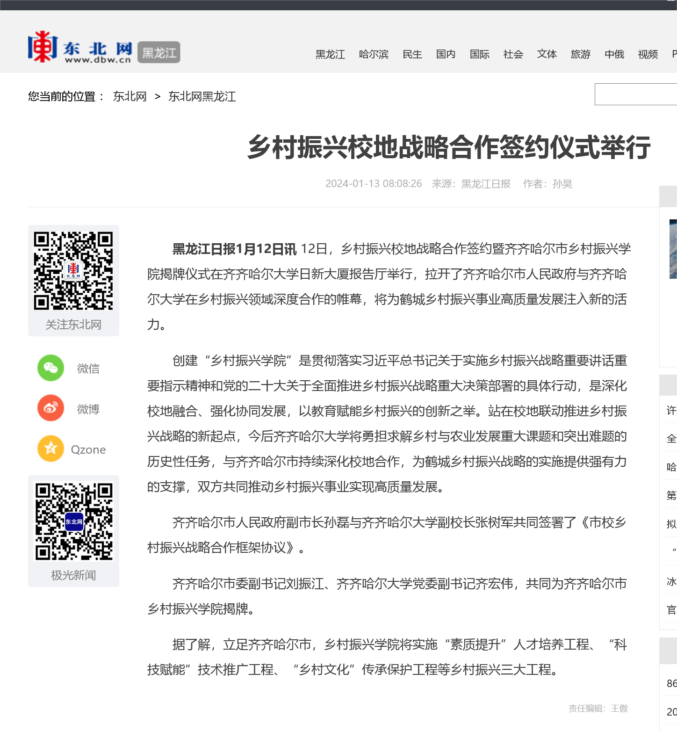677x731 pixels.
Task: Open the 社会 navigation item
Action: point(513,55)
